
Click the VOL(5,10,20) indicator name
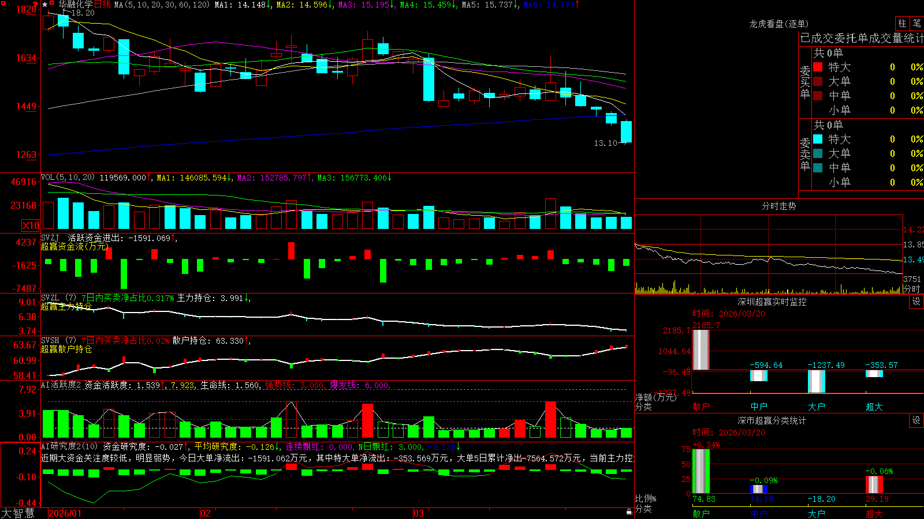point(68,178)
